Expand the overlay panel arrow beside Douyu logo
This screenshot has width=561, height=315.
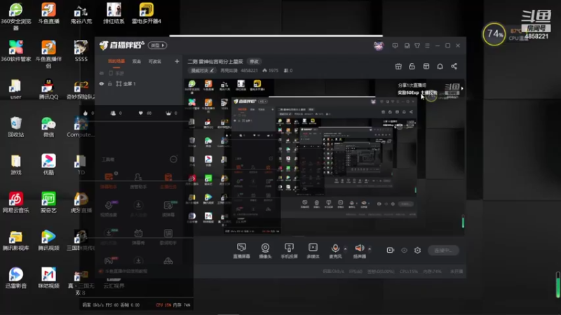(x=462, y=88)
